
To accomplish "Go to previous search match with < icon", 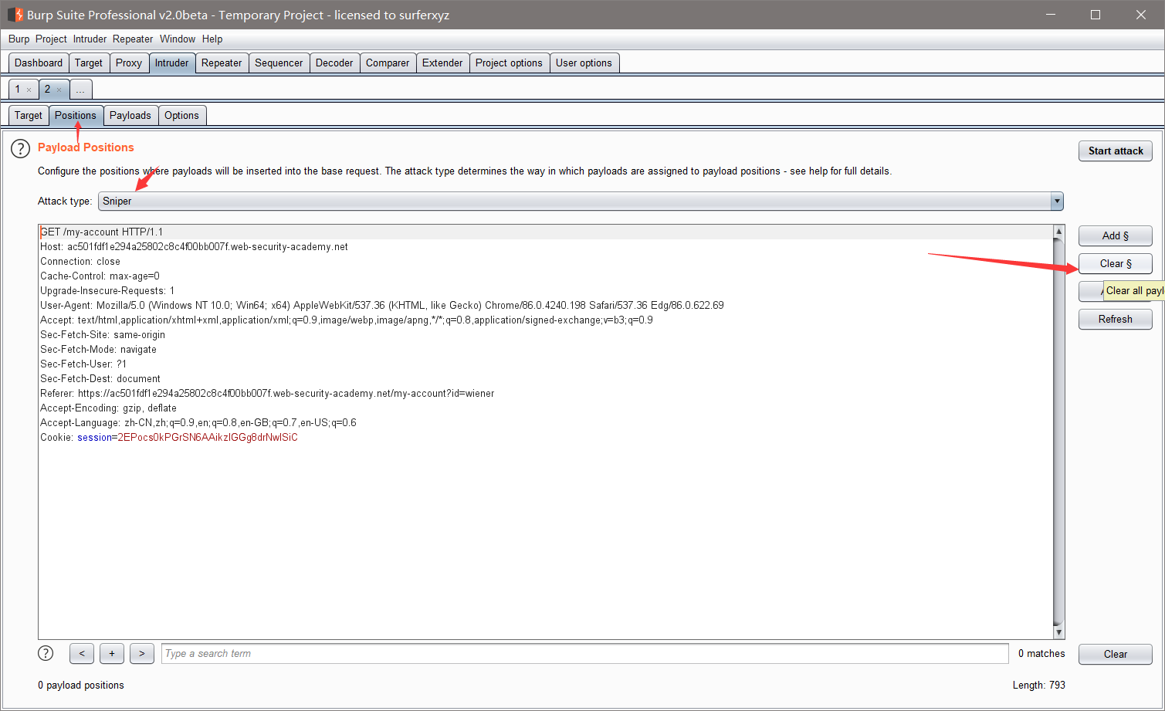I will click(81, 653).
